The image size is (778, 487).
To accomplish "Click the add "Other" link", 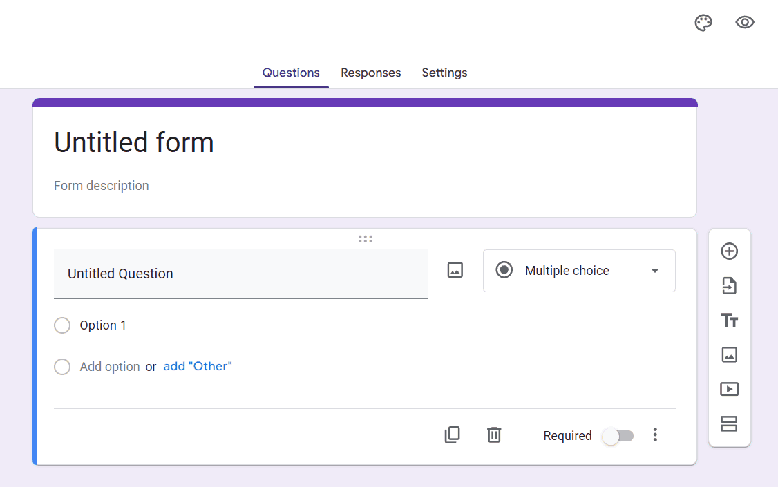I will [198, 367].
